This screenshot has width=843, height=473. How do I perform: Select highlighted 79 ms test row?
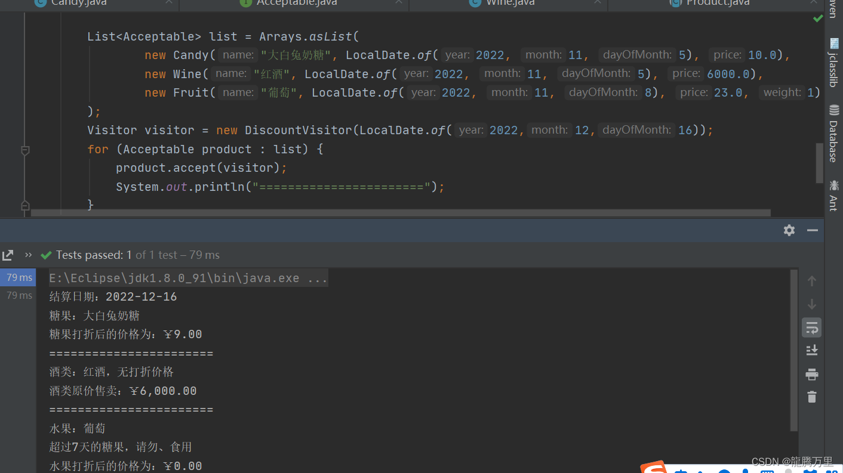[x=19, y=277]
